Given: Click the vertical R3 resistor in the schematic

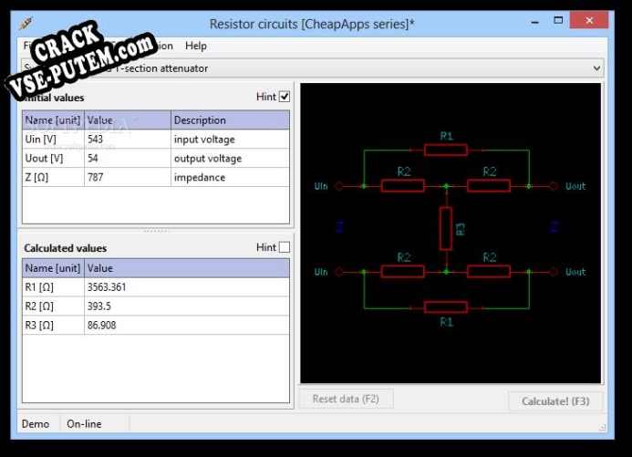Looking at the screenshot, I should [445, 228].
